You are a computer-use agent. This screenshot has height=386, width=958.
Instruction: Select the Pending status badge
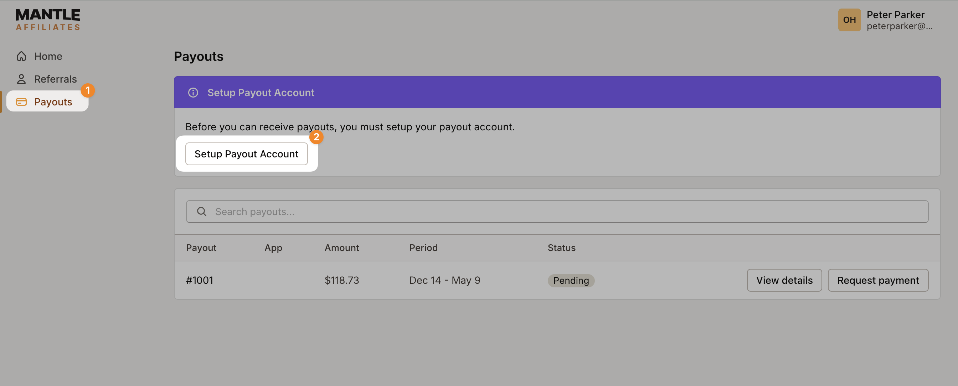571,281
